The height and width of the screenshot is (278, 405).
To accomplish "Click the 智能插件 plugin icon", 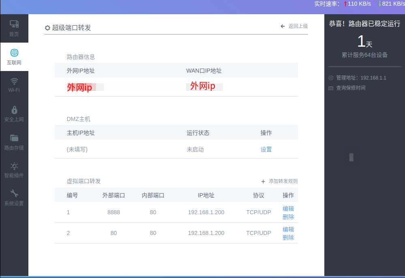I will 14,166.
